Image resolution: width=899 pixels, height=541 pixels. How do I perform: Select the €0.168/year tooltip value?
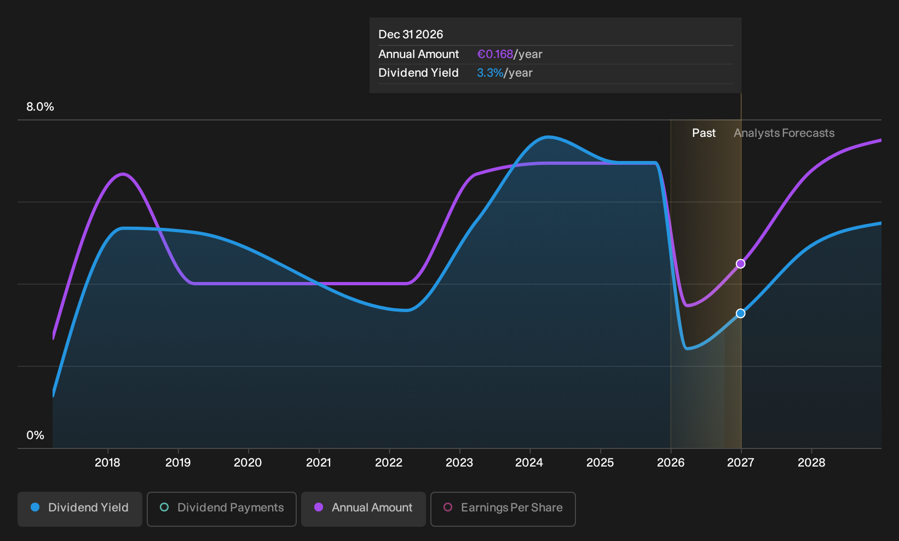coord(510,54)
